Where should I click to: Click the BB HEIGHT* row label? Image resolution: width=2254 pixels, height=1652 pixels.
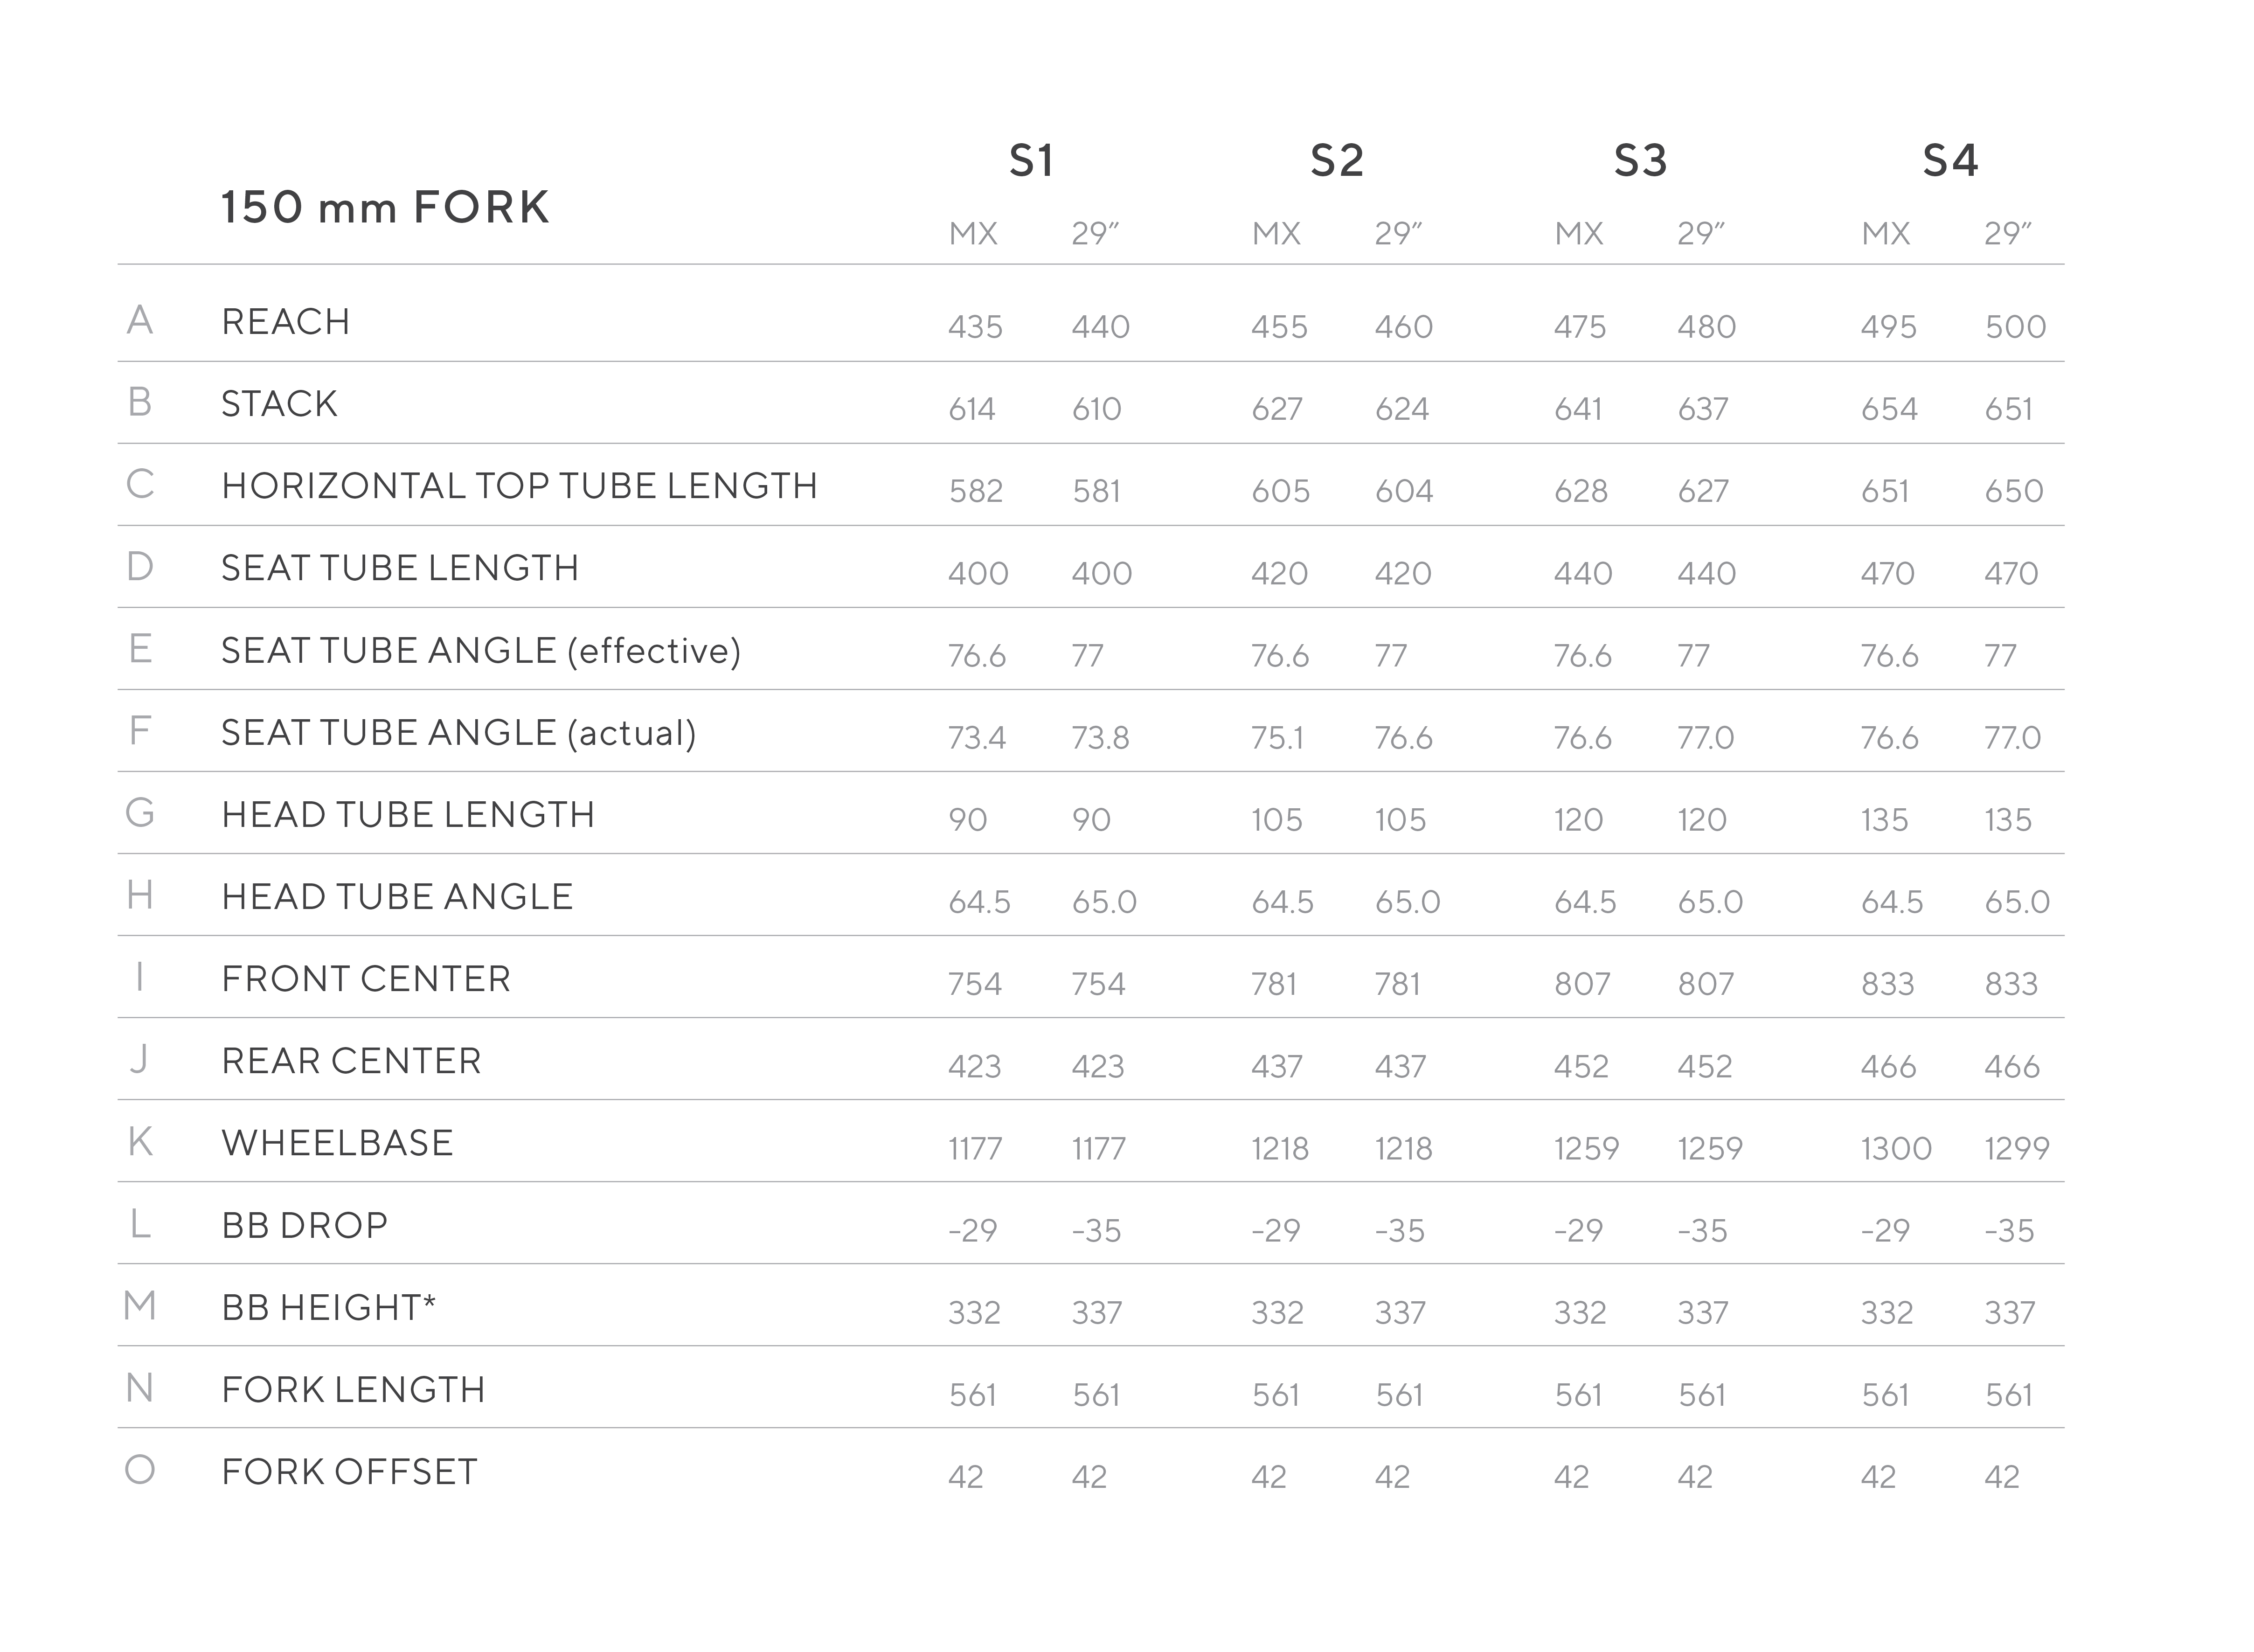(329, 1308)
